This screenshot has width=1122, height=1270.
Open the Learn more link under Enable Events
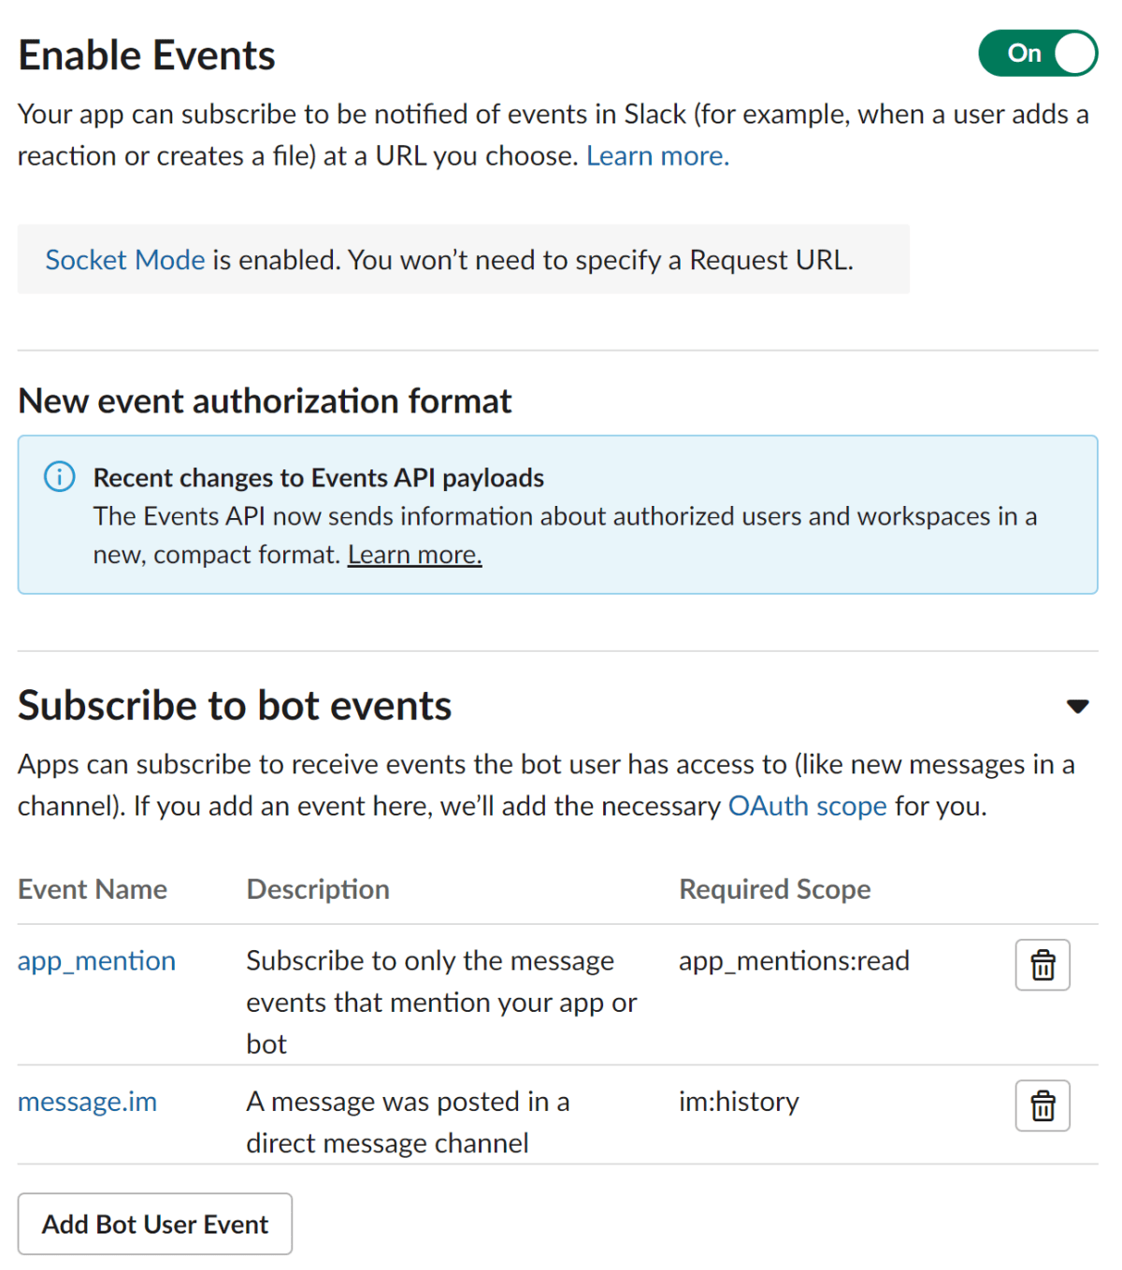click(x=657, y=155)
